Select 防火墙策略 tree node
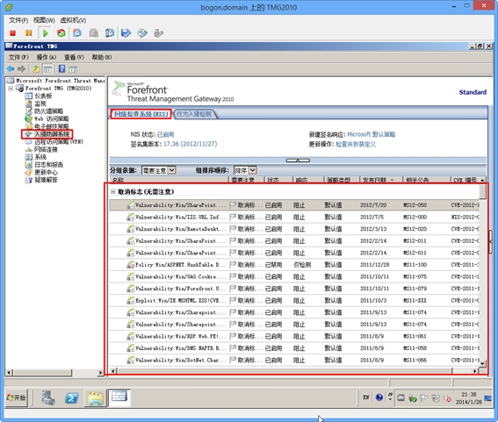Viewport: 498px width, 422px height. click(x=48, y=111)
